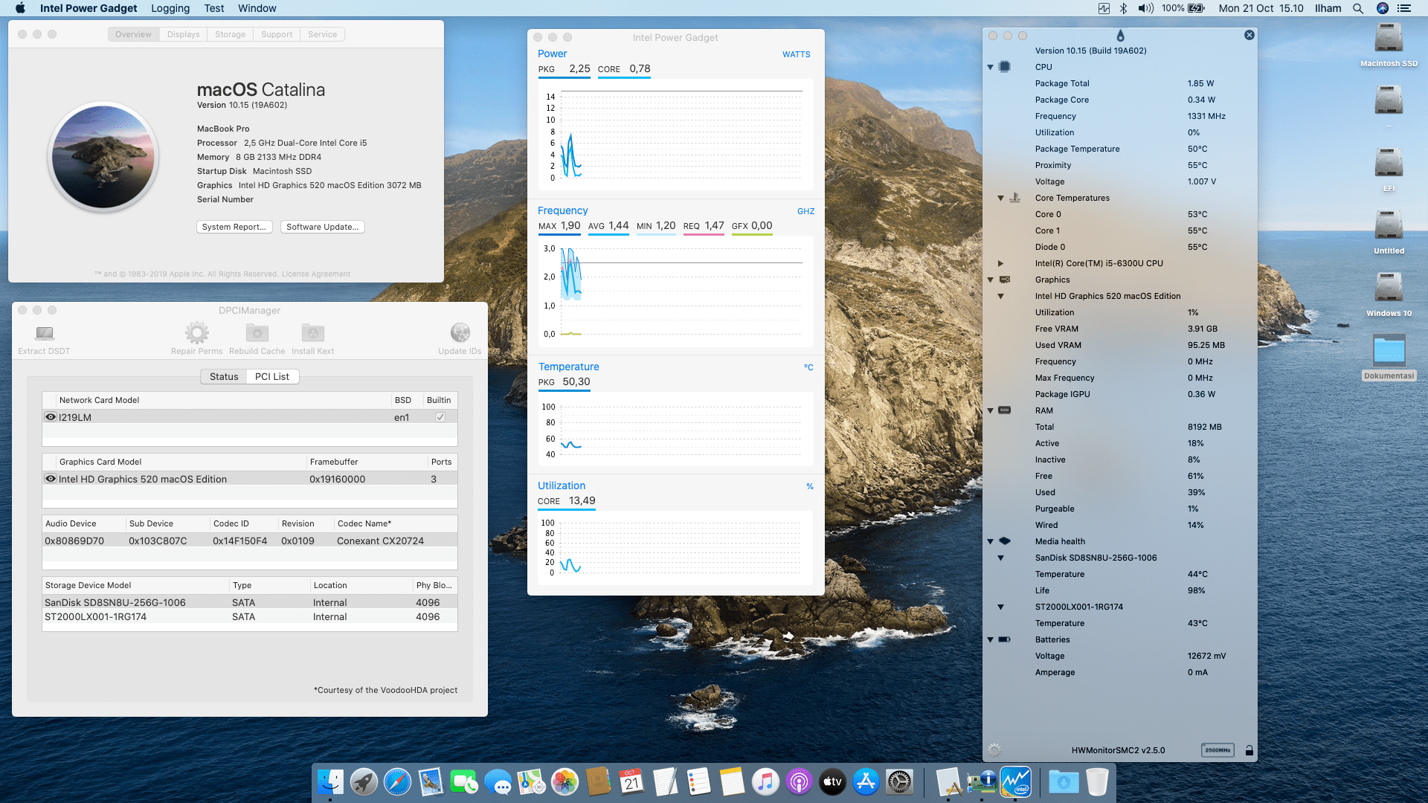This screenshot has width=1428, height=803.
Task: Toggle eye icon for Intel HD Graphics 520
Action: pos(51,479)
